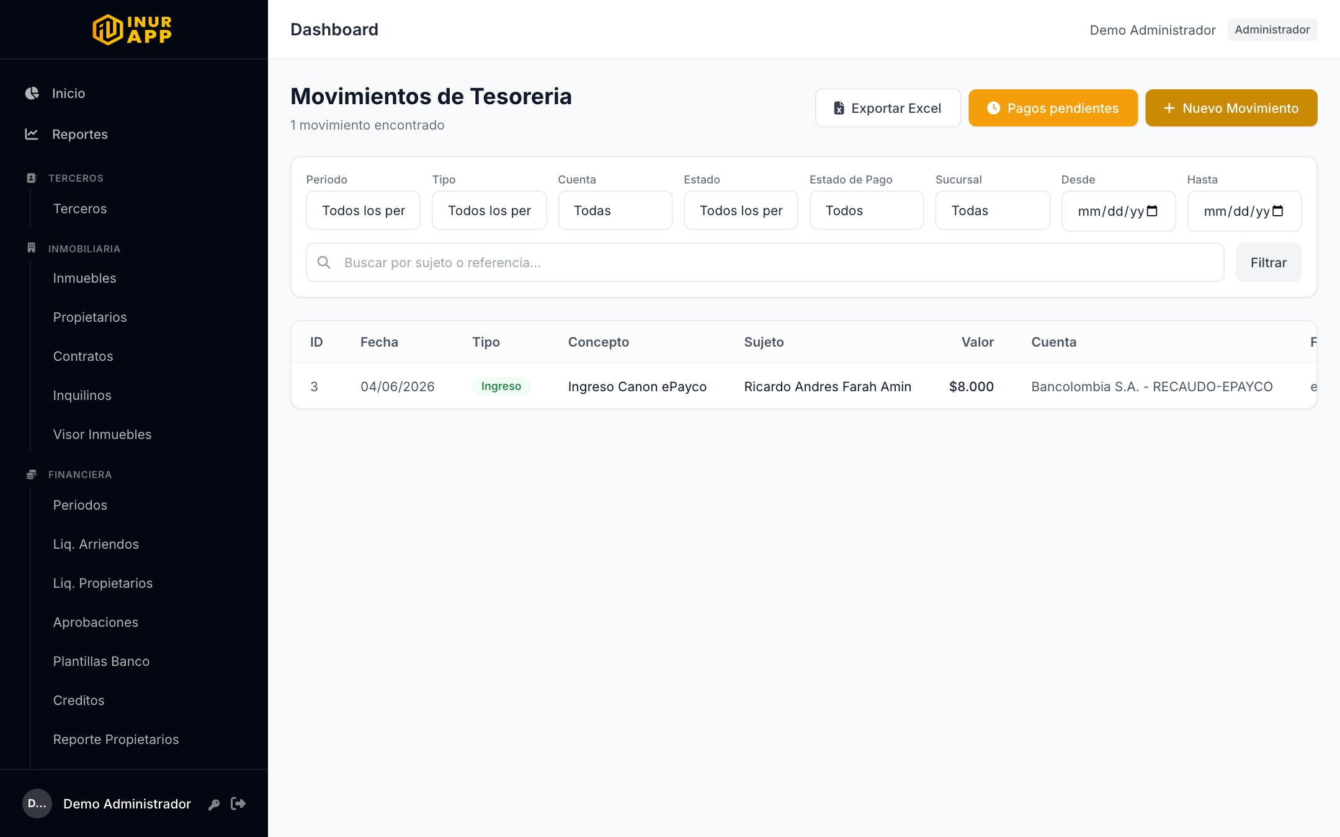Click the key icon to change password
Image resolution: width=1340 pixels, height=837 pixels.
(x=214, y=804)
